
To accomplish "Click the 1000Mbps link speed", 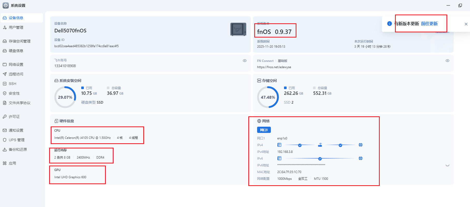I will [x=285, y=179].
